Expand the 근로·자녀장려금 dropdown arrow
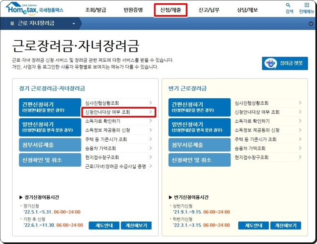 74,24
